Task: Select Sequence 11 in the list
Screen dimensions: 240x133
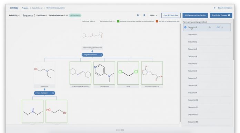Action: pos(207,107)
